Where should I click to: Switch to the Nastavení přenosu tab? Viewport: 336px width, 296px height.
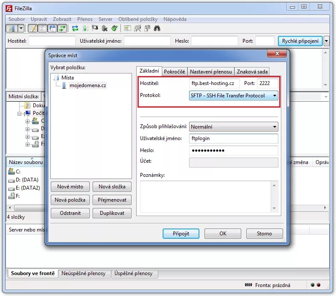(211, 72)
